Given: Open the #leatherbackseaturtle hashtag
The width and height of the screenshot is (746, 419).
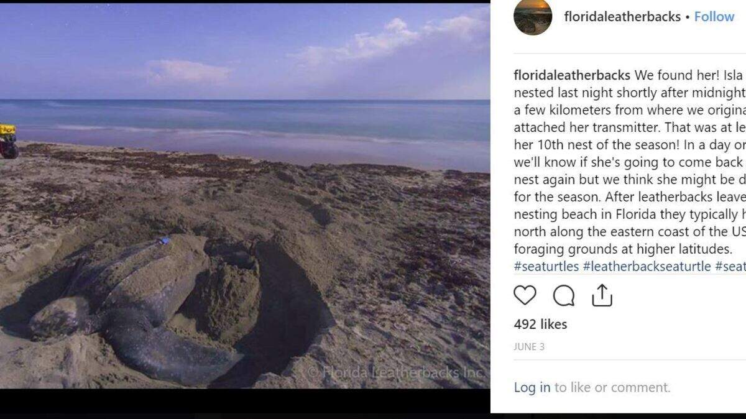Looking at the screenshot, I should click(647, 266).
